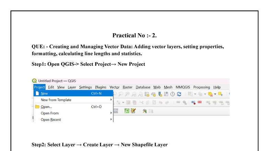Image resolution: width=269 pixels, height=151 pixels.
Task: Open the Deselect Features dropdown arrow
Action: 215,94
